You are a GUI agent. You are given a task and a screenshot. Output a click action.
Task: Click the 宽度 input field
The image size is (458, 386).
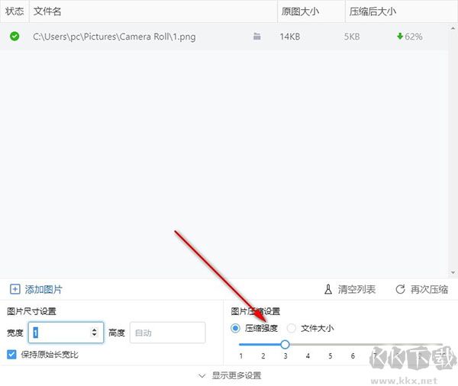[66, 333]
